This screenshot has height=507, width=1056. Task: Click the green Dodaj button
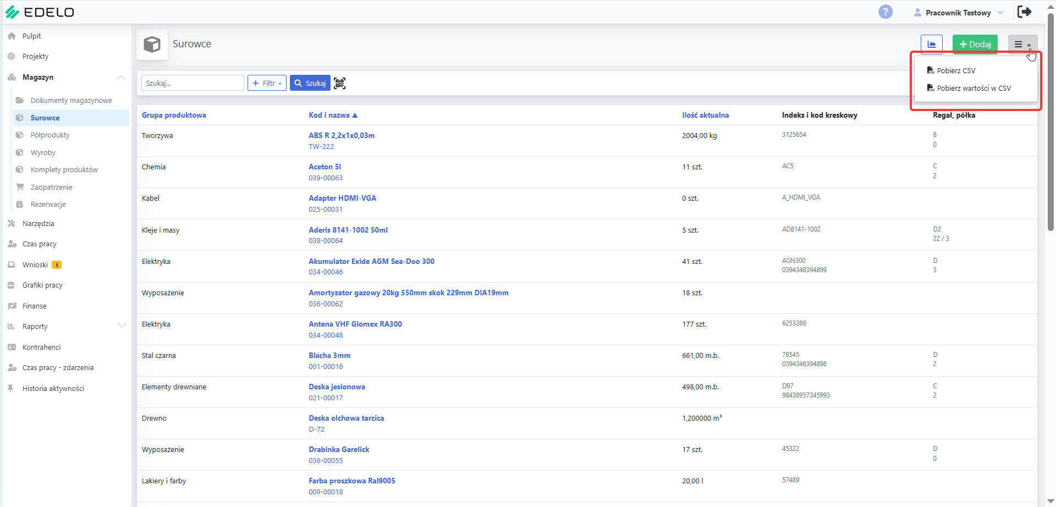[x=975, y=45]
